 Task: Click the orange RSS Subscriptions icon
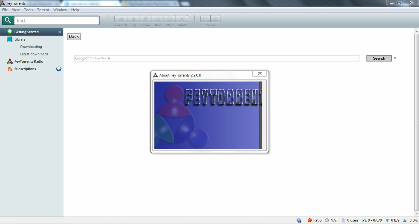(10, 69)
